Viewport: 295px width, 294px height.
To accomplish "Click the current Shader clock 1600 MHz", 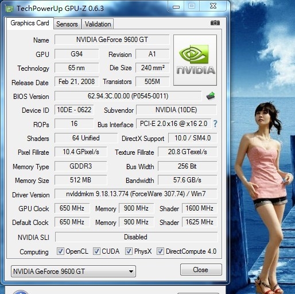I will (x=200, y=208).
